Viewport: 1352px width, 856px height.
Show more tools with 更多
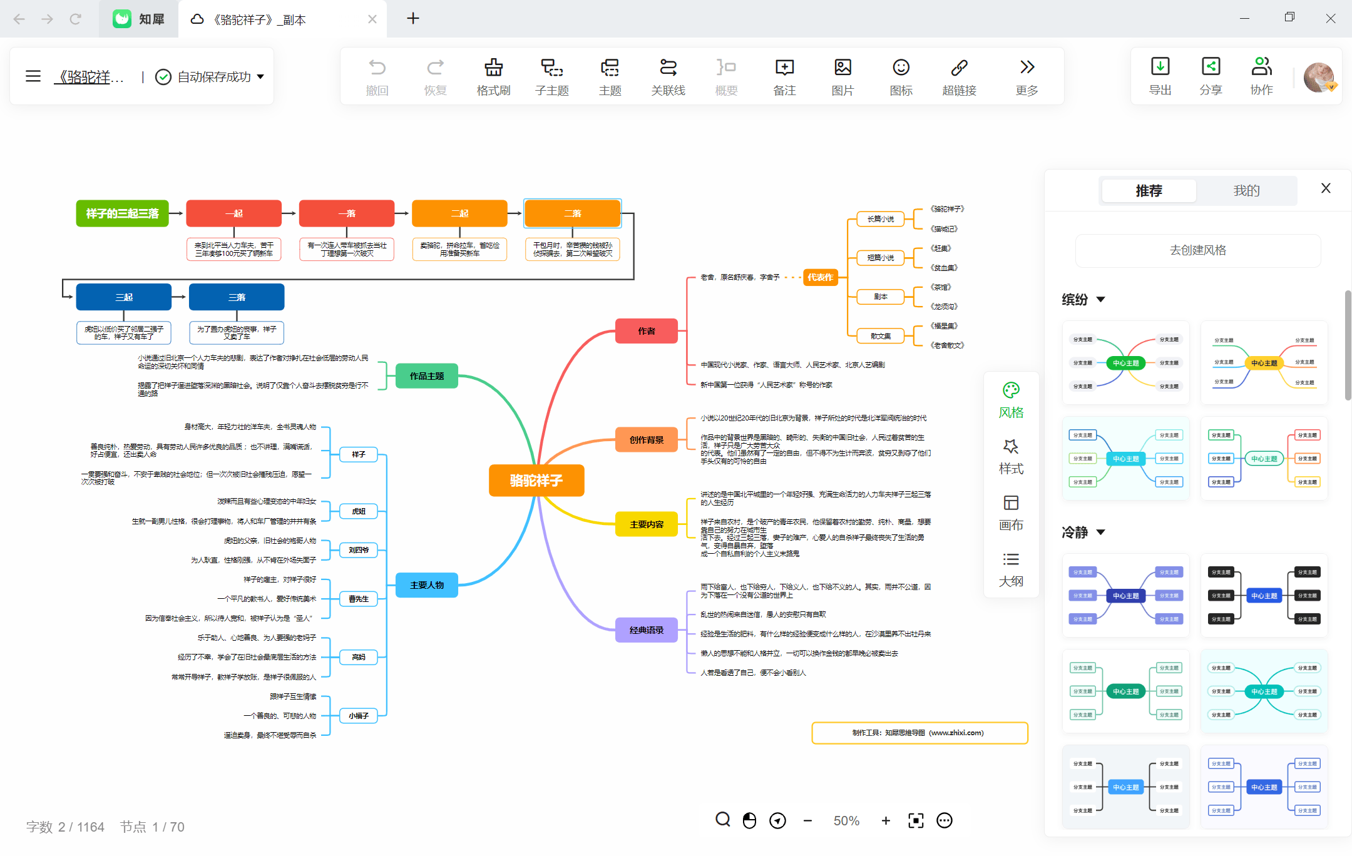pyautogui.click(x=1027, y=76)
